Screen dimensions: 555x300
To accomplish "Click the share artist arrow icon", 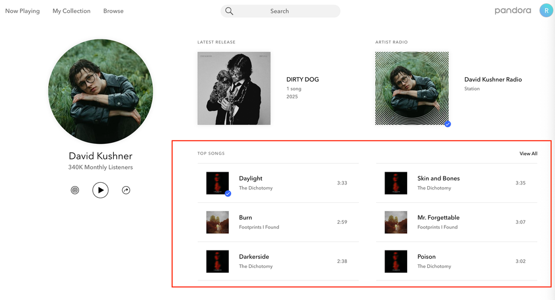I will 126,190.
